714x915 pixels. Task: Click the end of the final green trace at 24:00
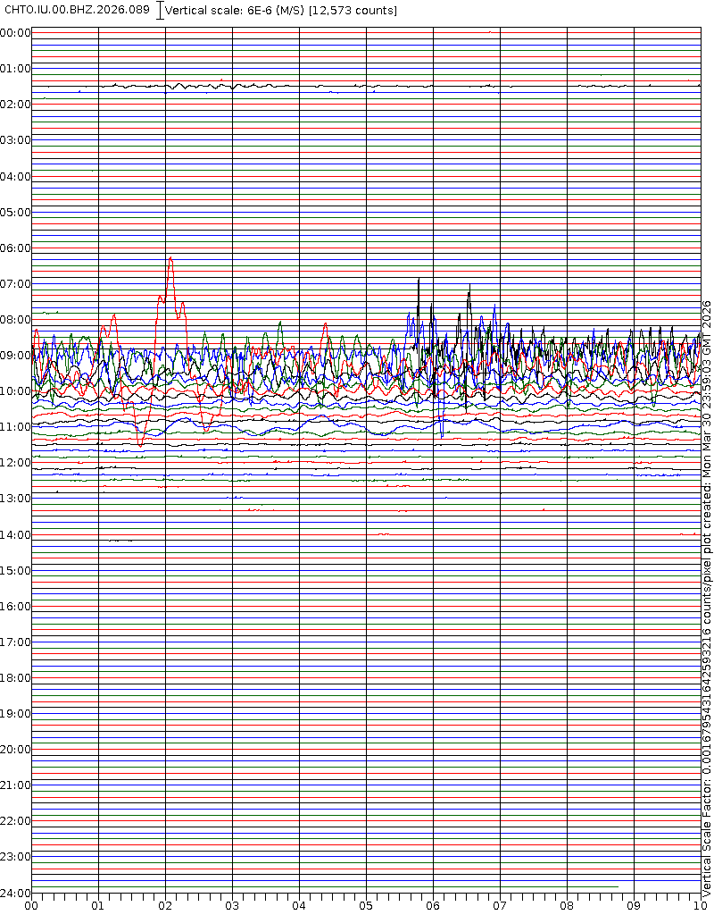tap(617, 886)
